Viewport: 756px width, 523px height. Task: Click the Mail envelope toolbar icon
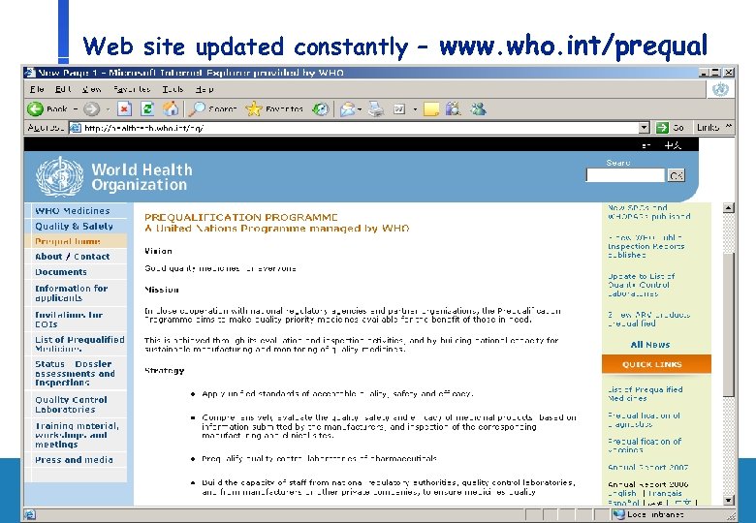click(347, 109)
